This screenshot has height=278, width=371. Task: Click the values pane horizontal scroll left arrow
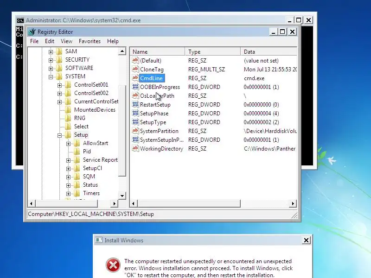(x=134, y=203)
